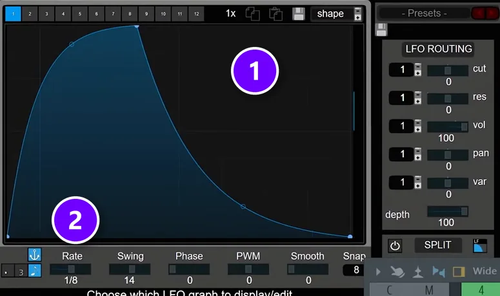
Task: Click the minus on the vol LFO stepper
Action: (x=417, y=123)
